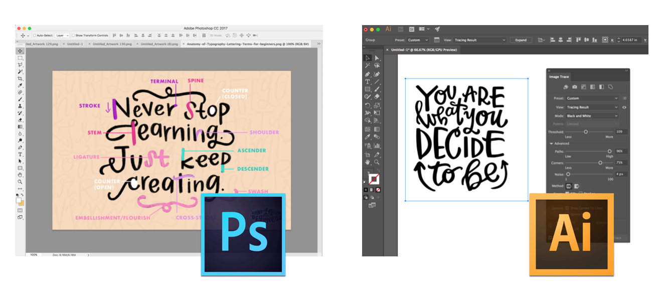
Task: Select the Magic Wand tool in Photoshop
Action: [x=20, y=72]
